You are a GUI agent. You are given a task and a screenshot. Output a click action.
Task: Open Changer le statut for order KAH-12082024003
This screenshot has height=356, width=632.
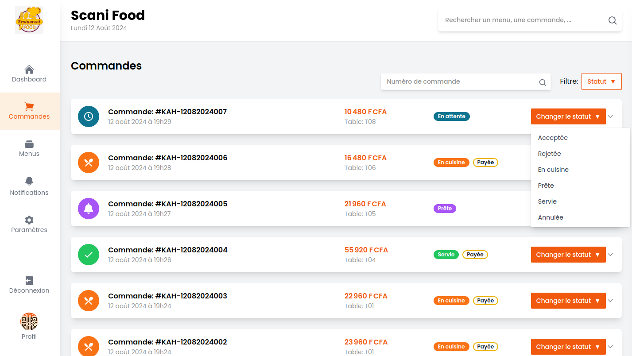point(568,301)
